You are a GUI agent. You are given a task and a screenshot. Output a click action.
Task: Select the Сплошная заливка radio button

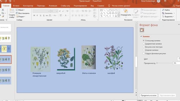(x=143, y=40)
